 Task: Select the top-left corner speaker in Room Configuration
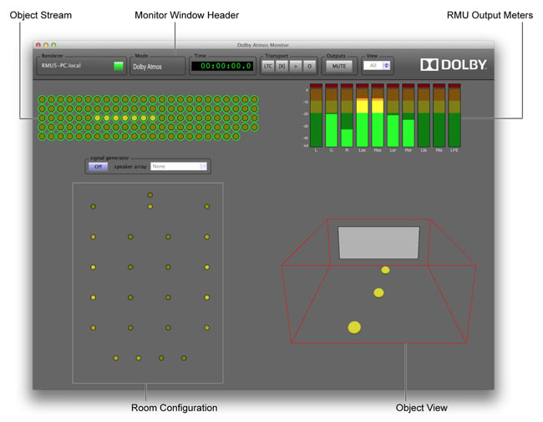[x=94, y=206]
